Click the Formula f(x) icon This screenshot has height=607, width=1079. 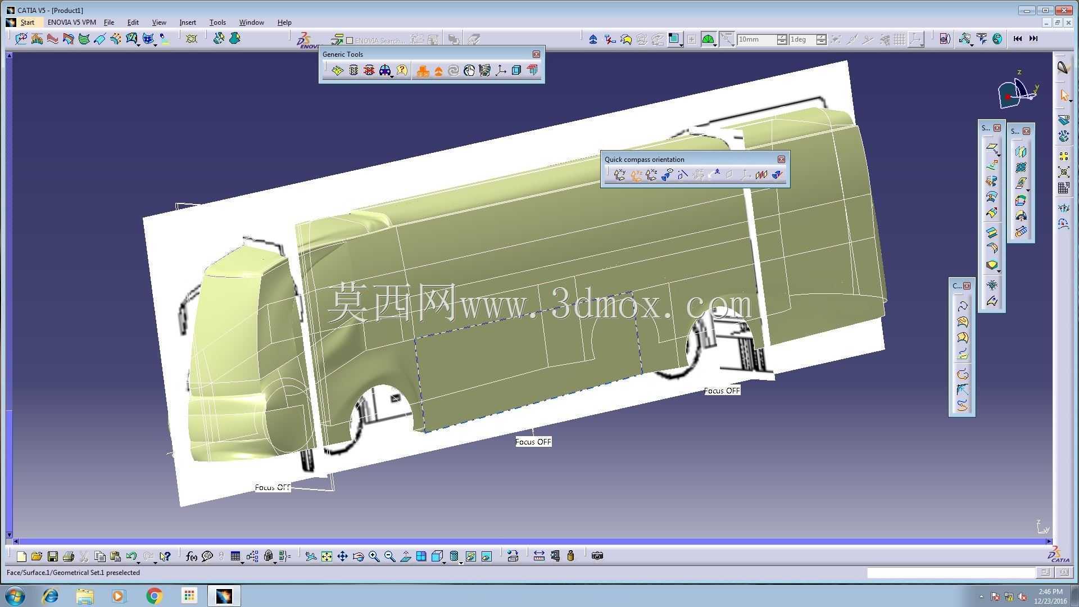(191, 556)
